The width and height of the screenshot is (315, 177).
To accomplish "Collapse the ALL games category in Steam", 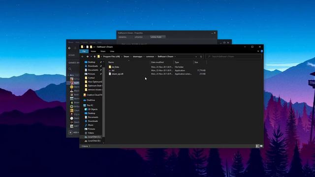I will pos(68,75).
